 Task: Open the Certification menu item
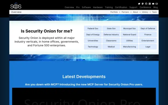coord(121,7)
